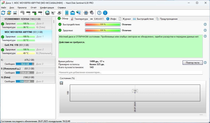Click the speaker sound icon
Viewport: 210px width, 123px height.
pyautogui.click(x=92, y=13)
